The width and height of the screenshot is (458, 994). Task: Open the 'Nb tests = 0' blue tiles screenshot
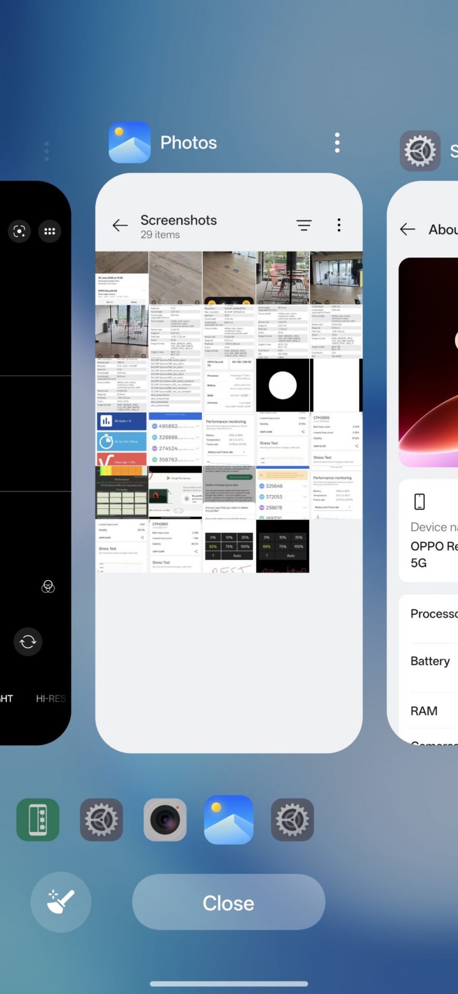[x=122, y=439]
